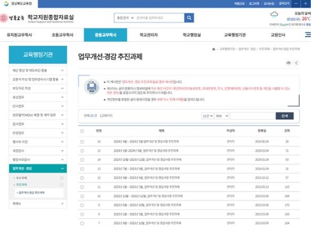The width and height of the screenshot is (311, 227).
Task: Click the dark 검색 button in the board
Action: click(285, 116)
